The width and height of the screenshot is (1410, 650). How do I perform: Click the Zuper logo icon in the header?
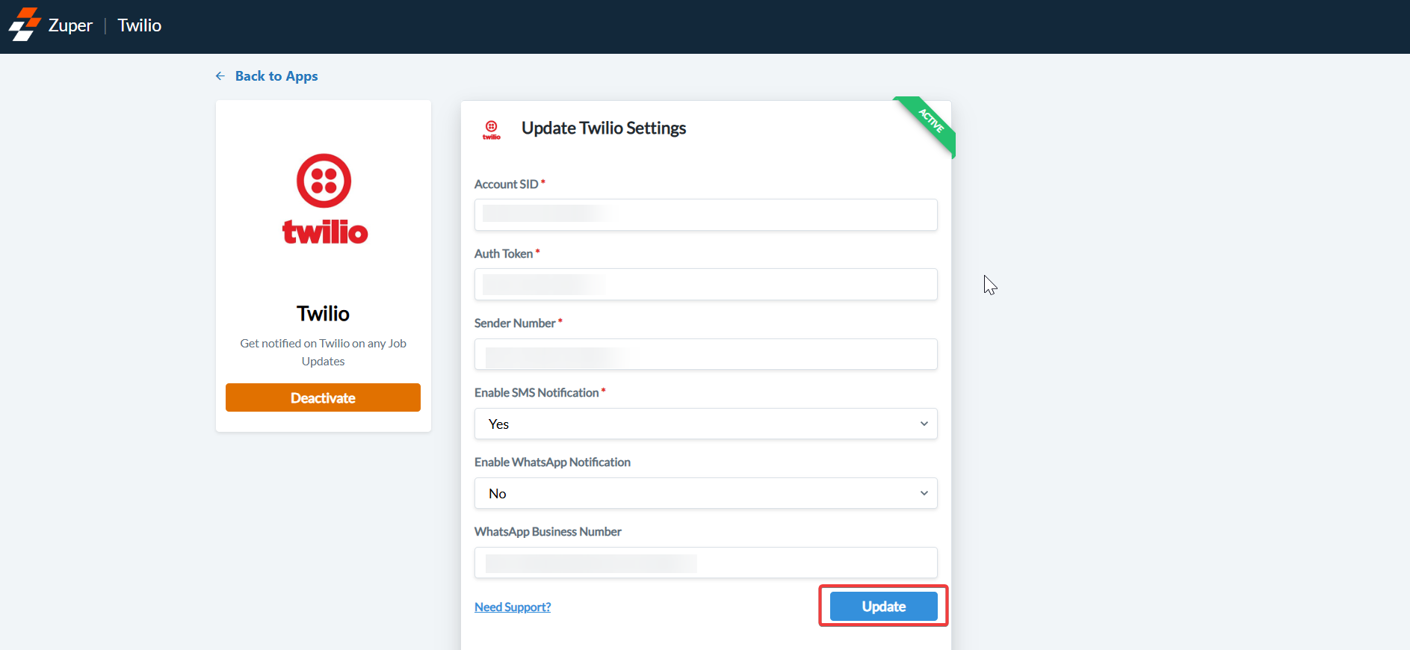(25, 25)
